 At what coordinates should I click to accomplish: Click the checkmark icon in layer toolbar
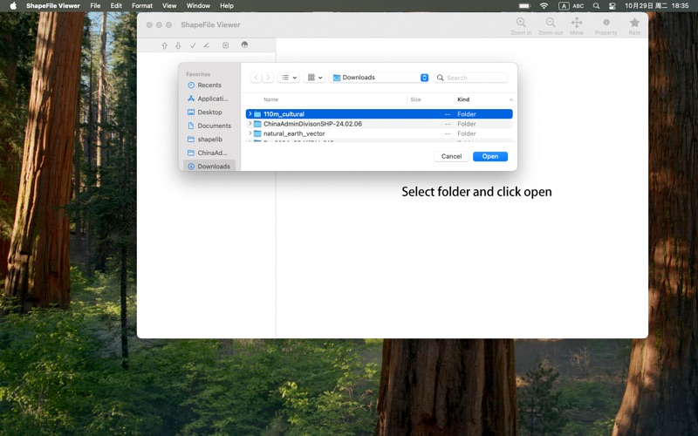pyautogui.click(x=193, y=45)
